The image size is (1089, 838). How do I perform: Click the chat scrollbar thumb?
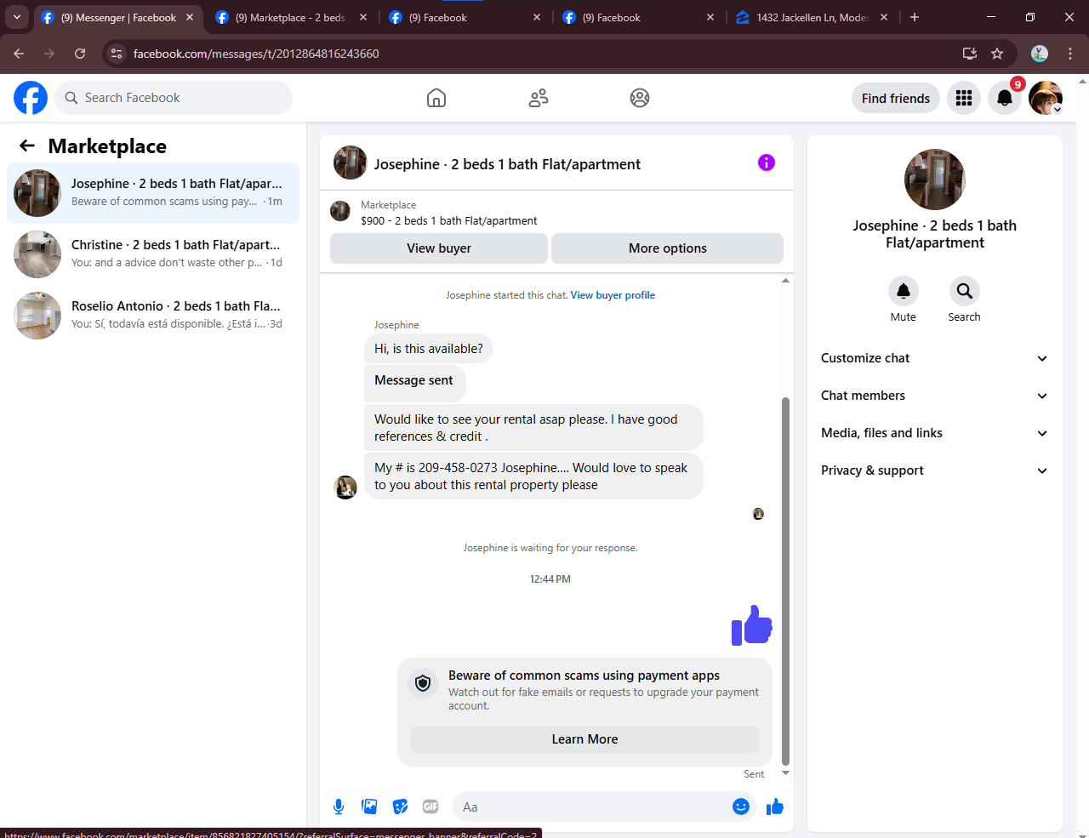[785, 581]
